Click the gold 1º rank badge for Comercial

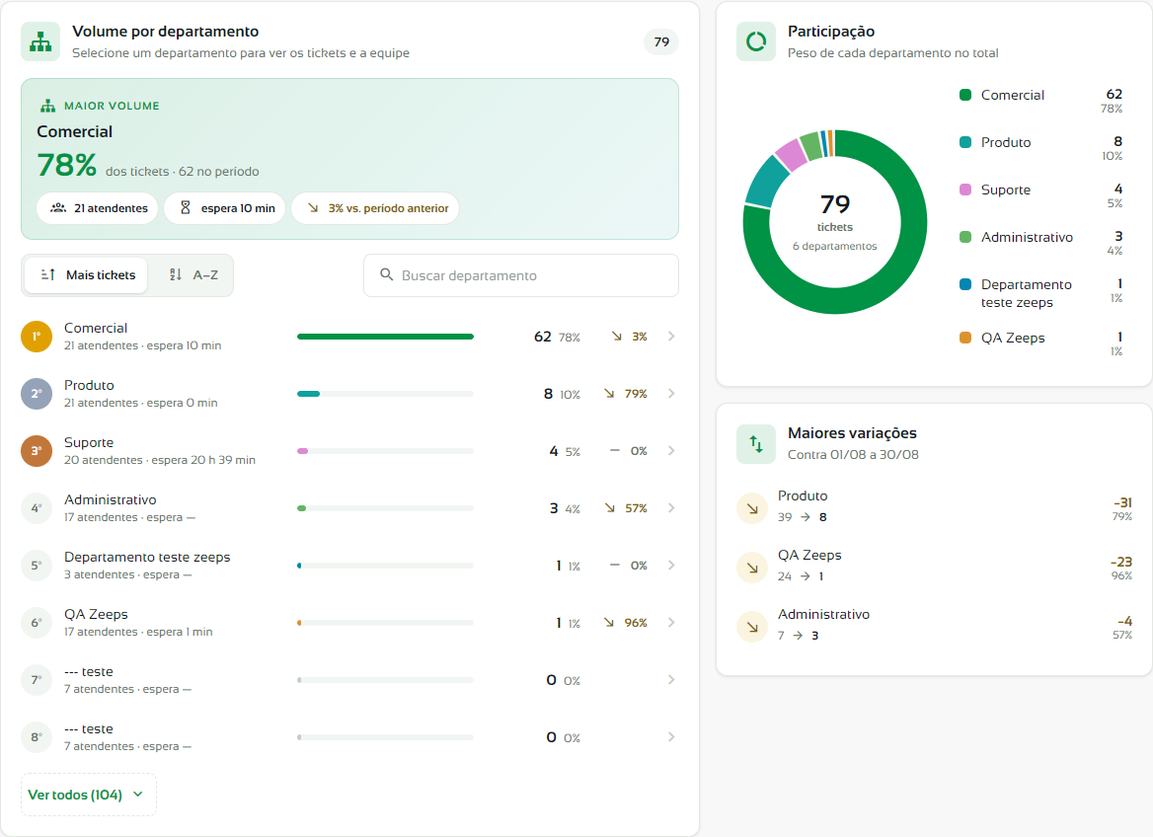(x=36, y=337)
